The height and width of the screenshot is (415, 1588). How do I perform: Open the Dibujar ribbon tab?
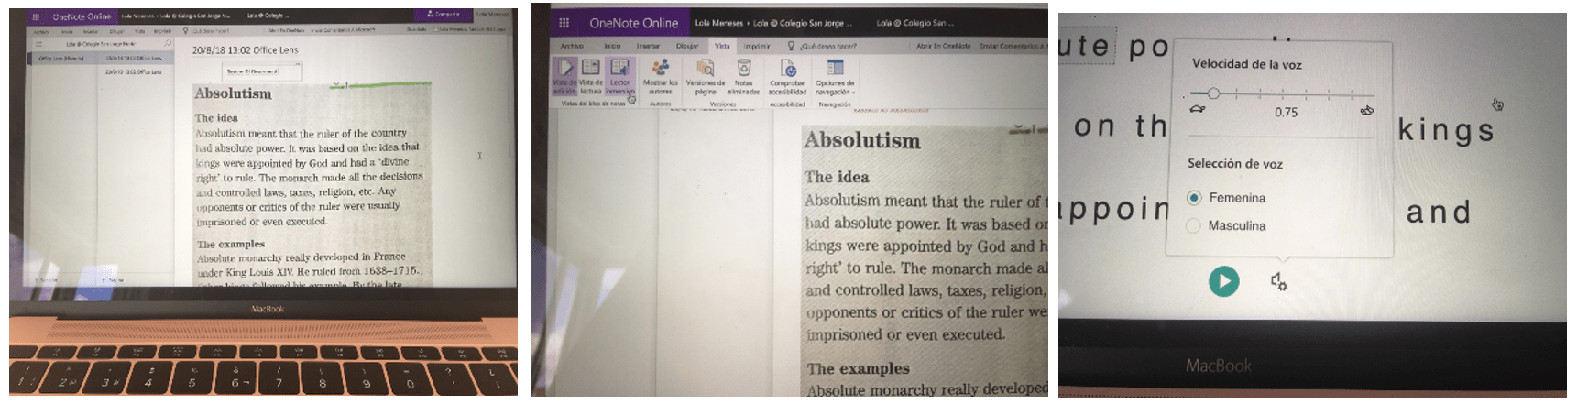pos(686,46)
